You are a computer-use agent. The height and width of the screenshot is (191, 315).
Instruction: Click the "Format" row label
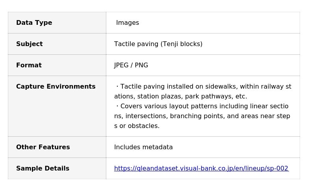29,65
